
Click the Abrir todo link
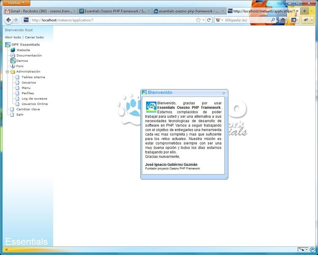click(13, 37)
